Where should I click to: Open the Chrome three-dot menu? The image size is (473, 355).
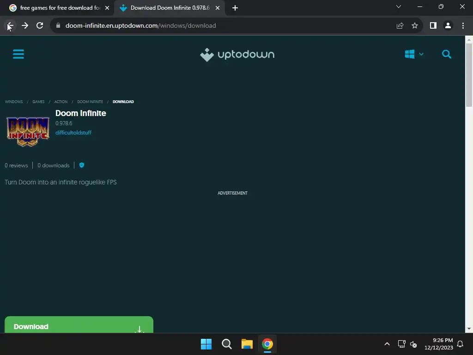[x=463, y=26]
